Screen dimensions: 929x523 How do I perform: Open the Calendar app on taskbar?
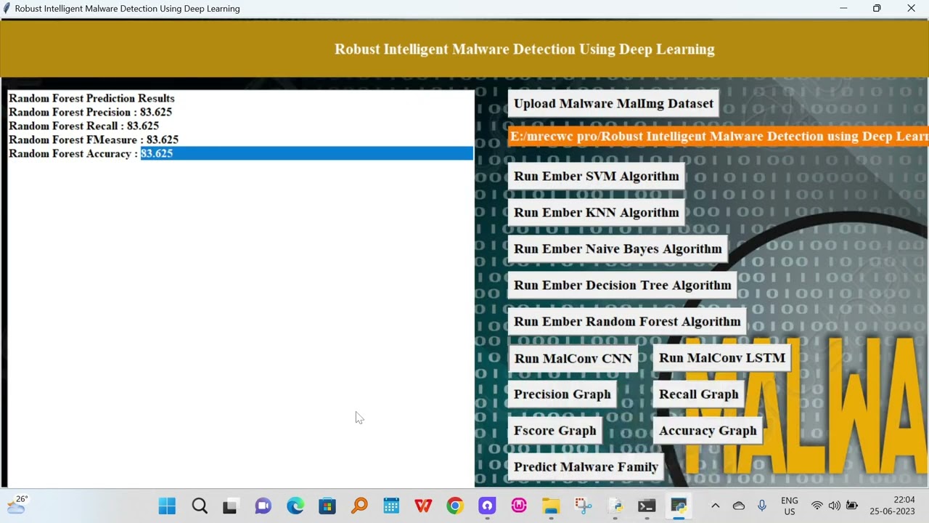391,506
